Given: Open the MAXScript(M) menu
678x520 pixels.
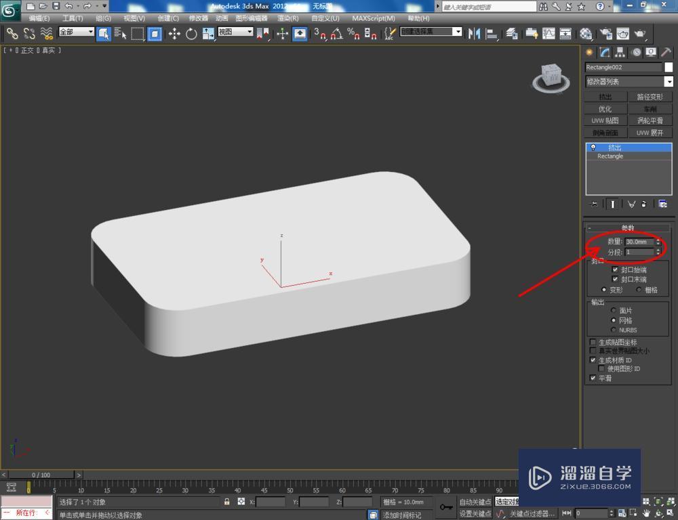Looking at the screenshot, I should point(372,18).
